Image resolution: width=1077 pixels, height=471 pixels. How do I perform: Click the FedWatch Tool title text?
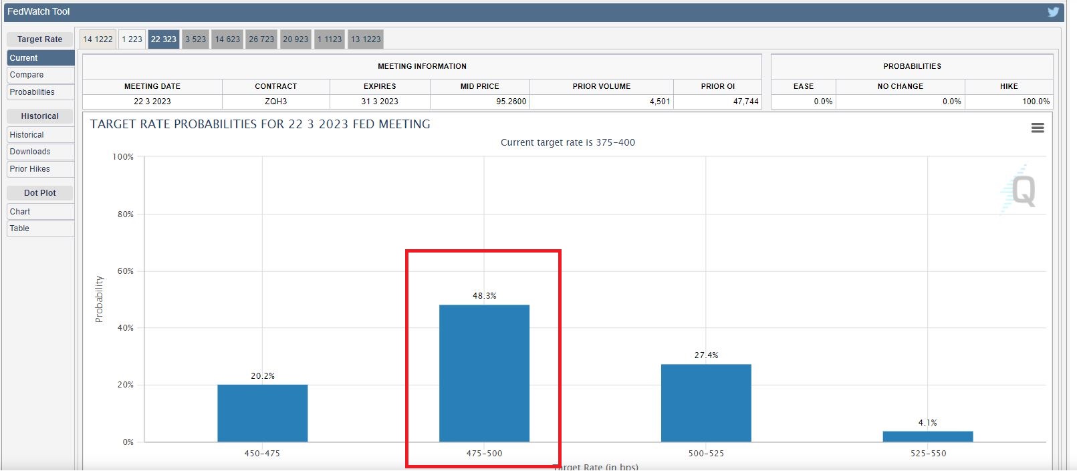pos(38,11)
